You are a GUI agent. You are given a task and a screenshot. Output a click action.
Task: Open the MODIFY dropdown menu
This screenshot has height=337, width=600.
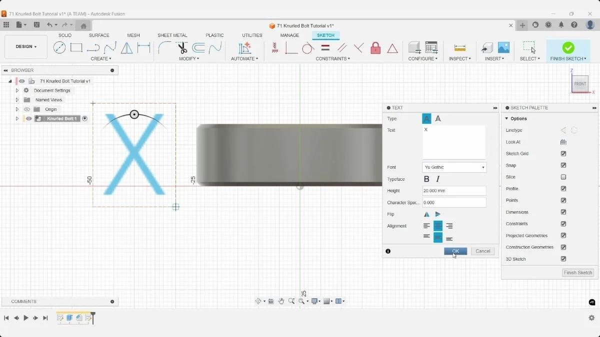189,59
